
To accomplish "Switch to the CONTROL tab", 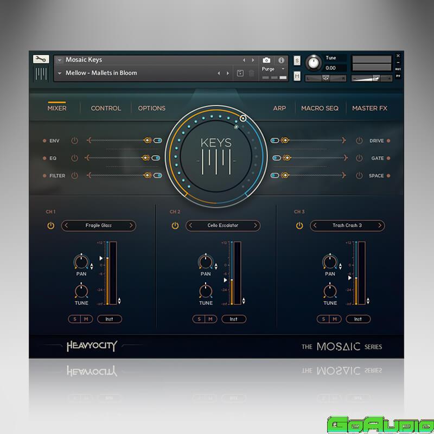I will click(x=106, y=108).
